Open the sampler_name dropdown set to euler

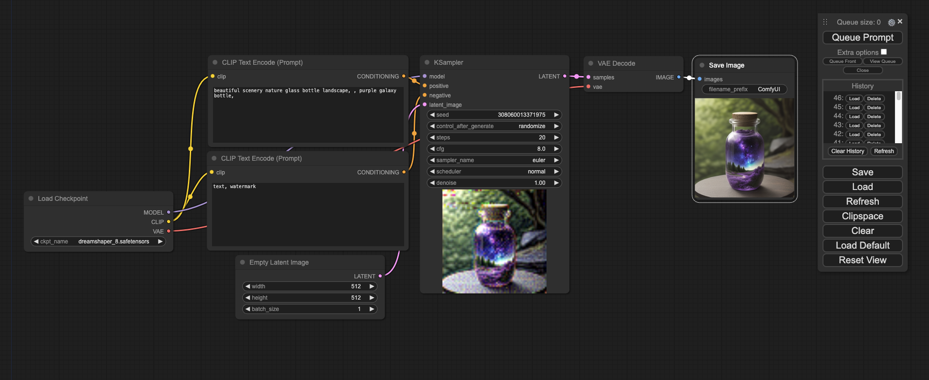[x=494, y=160]
